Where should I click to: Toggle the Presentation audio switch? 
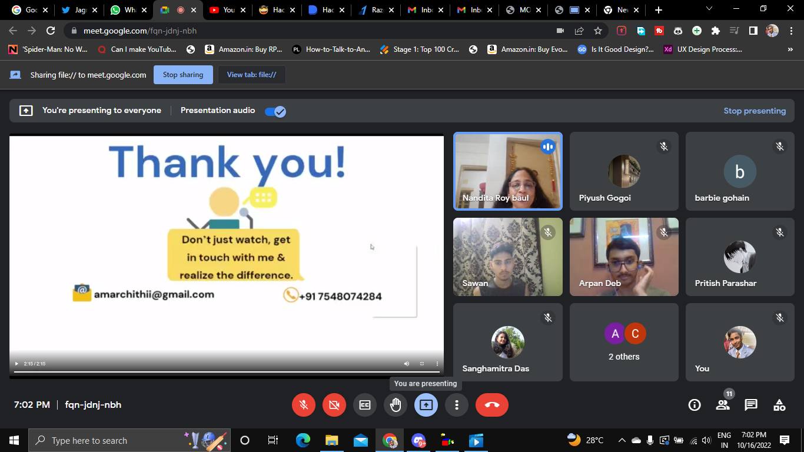[275, 111]
